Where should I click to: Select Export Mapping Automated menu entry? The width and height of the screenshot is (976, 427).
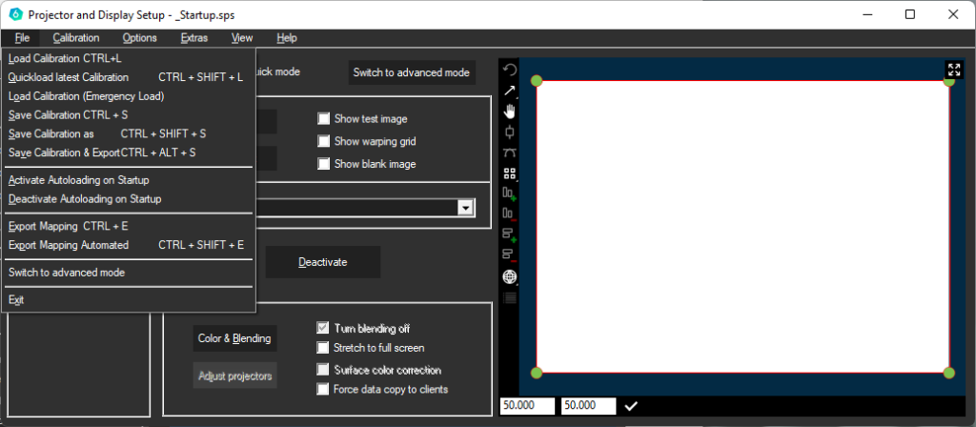(x=69, y=245)
